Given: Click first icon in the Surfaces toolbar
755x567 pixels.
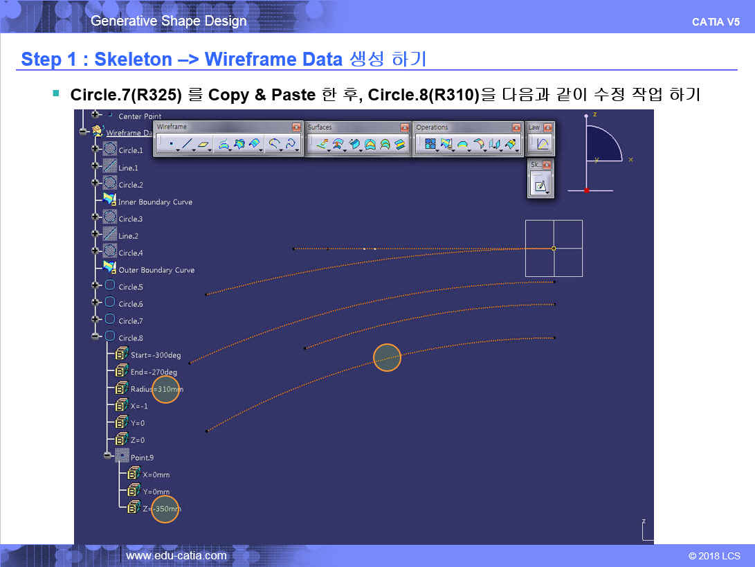Looking at the screenshot, I should 321,144.
